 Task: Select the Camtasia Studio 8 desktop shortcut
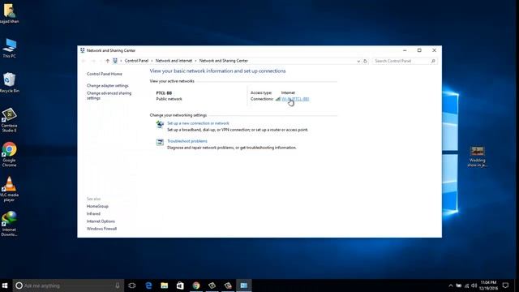point(9,120)
